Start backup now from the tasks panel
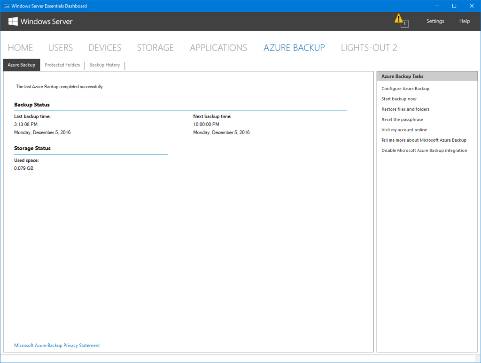The height and width of the screenshot is (363, 481). (x=399, y=99)
